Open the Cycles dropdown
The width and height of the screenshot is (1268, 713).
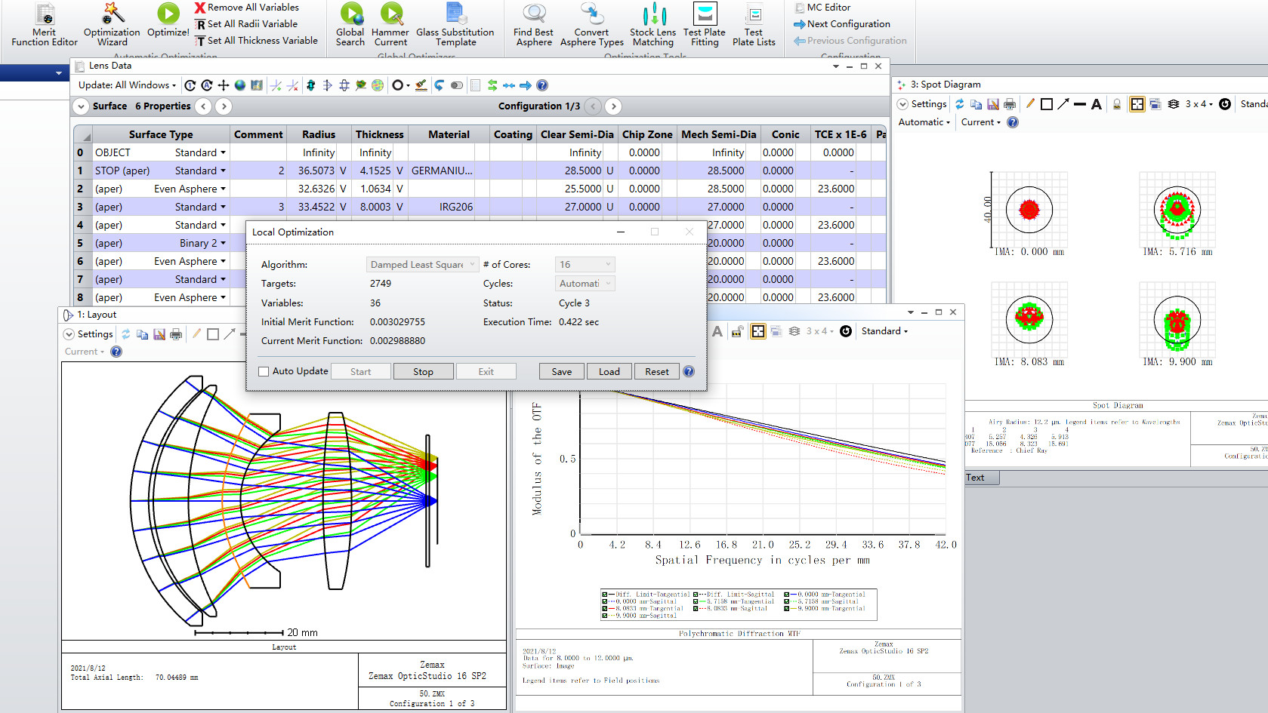point(585,284)
